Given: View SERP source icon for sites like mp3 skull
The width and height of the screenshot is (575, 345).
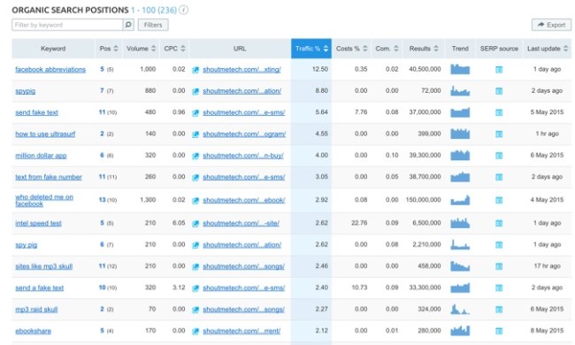Looking at the screenshot, I should coord(499,266).
